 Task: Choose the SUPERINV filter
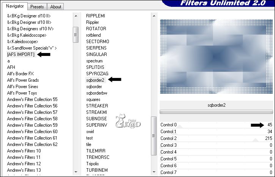(x=96, y=125)
